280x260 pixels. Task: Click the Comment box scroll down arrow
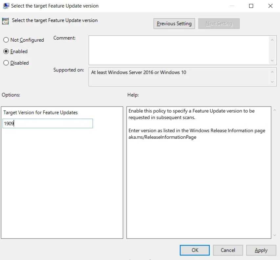(x=272, y=61)
